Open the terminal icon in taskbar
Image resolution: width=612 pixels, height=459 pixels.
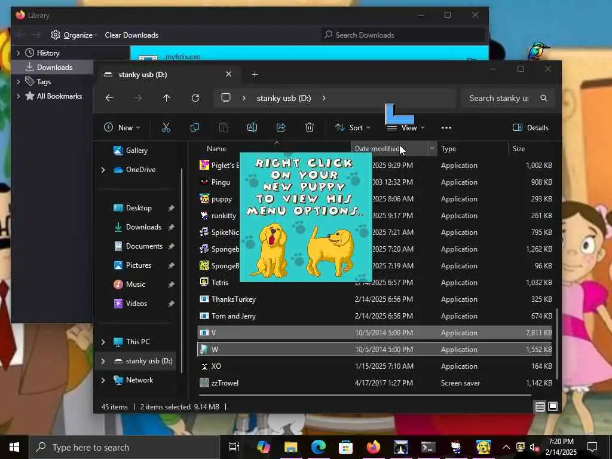pyautogui.click(x=428, y=447)
